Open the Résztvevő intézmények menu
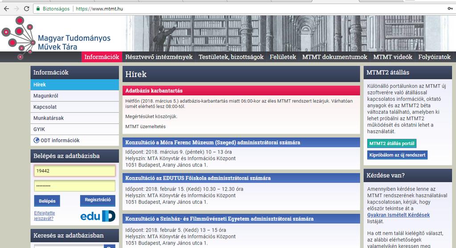This screenshot has width=456, height=248. 159,57
